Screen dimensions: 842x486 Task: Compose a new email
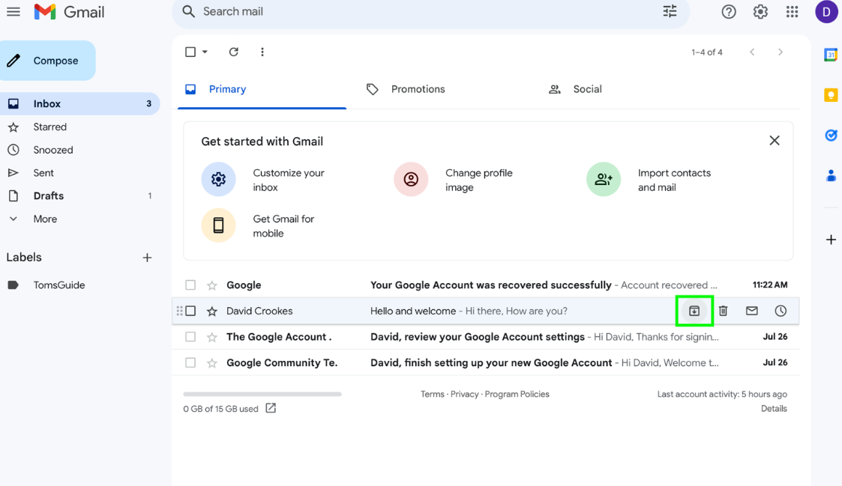pyautogui.click(x=47, y=61)
